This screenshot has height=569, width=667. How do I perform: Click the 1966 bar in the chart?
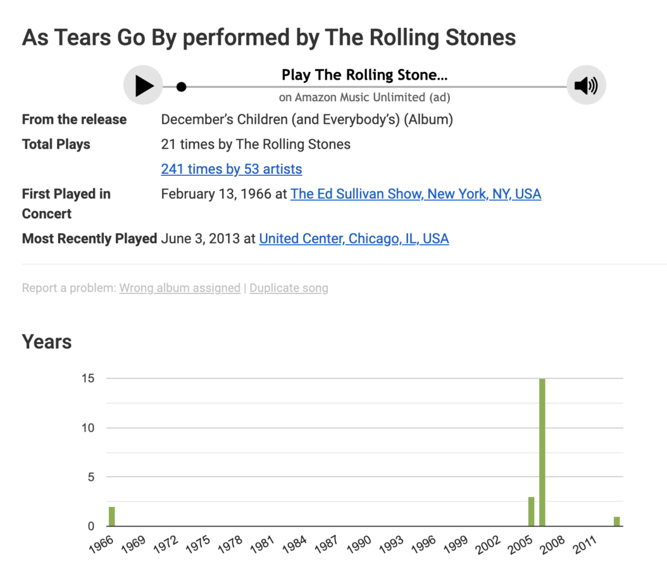112,517
